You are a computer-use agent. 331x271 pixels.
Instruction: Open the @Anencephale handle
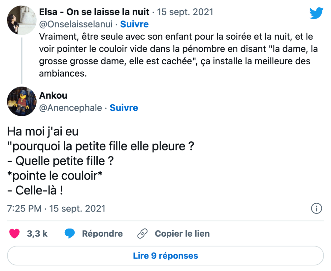70,108
